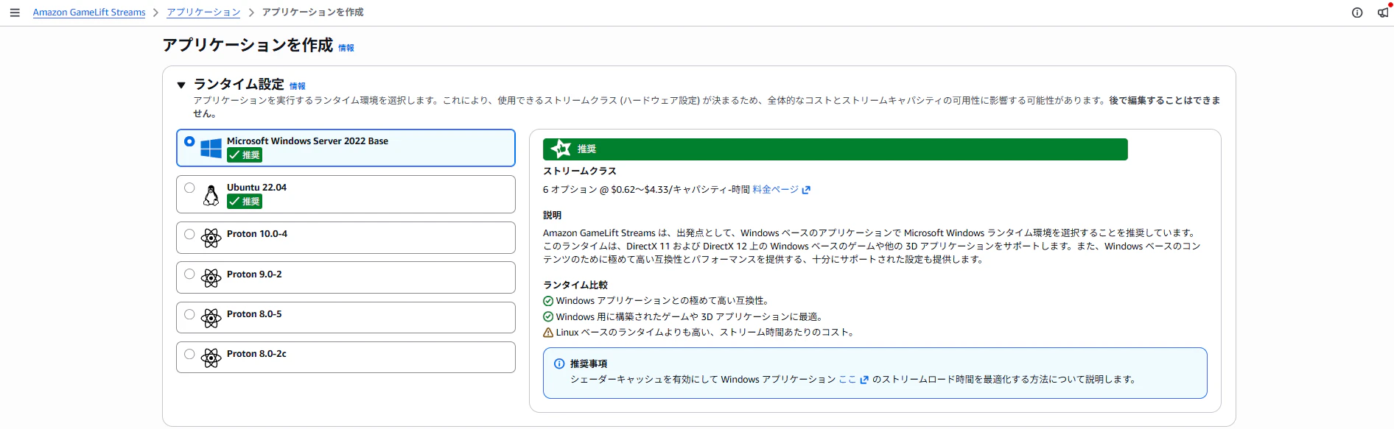Click 推奨 badge under Ubuntu 22.04
Viewport: 1394px width, 429px height.
tap(245, 201)
